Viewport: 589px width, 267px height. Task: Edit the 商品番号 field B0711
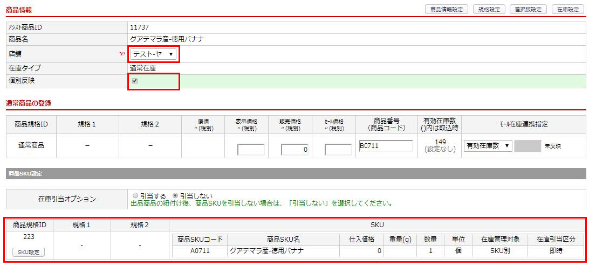coord(386,146)
